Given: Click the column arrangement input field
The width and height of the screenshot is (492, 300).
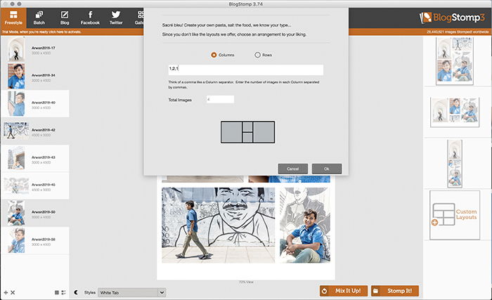Looking at the screenshot, I should point(245,70).
